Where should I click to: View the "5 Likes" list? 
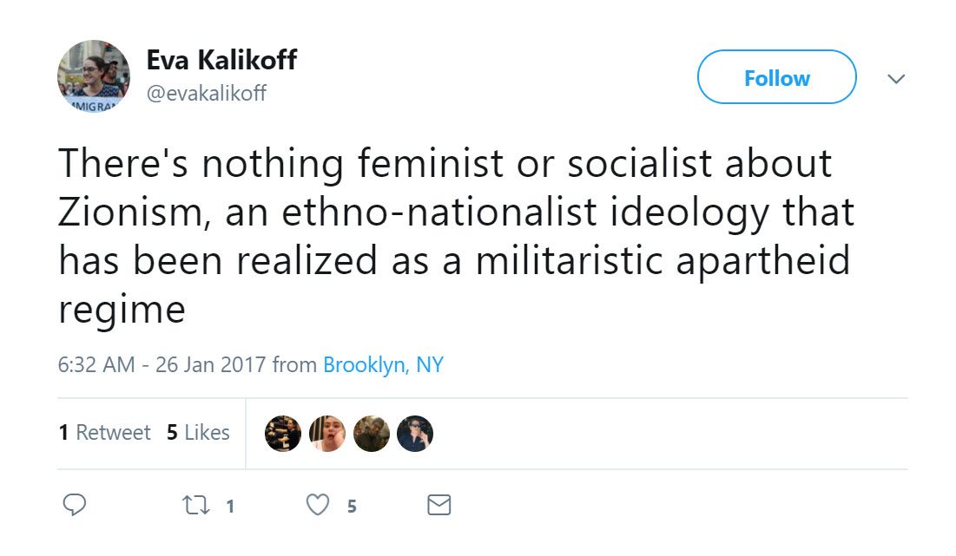coord(198,433)
